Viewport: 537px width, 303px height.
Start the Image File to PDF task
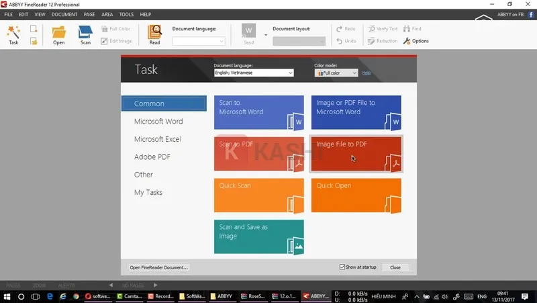coord(356,154)
